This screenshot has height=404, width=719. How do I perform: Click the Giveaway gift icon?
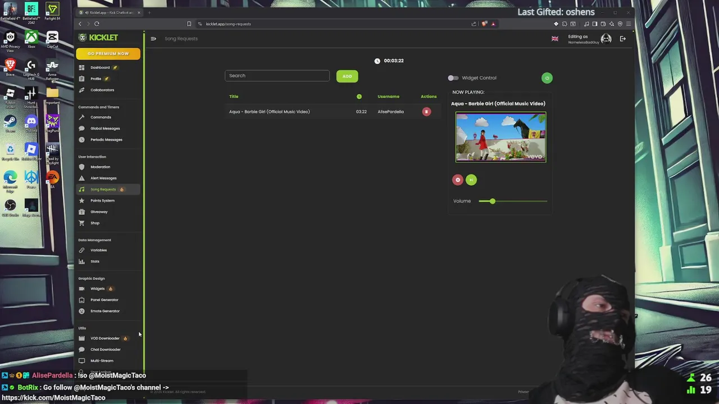(81, 212)
